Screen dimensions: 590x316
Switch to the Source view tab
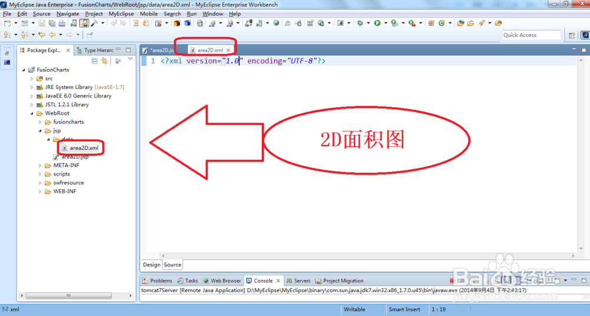point(173,265)
